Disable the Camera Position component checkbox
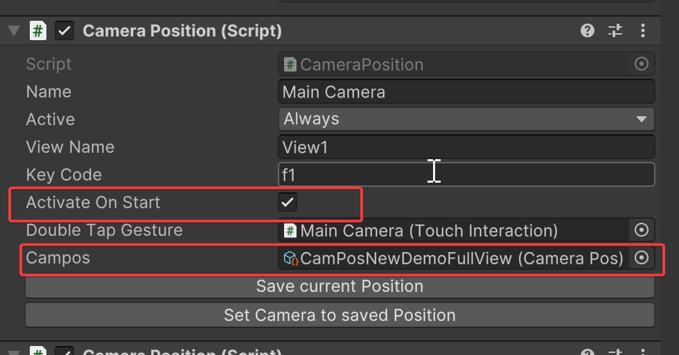This screenshot has height=355, width=679. click(x=64, y=31)
